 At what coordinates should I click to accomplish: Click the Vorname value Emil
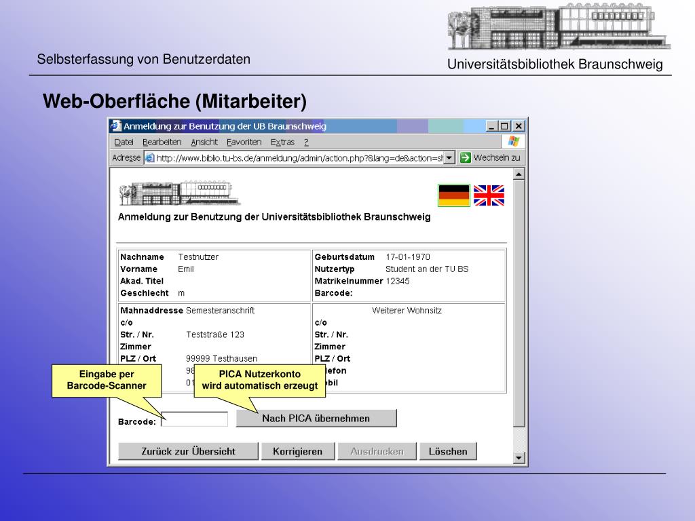click(x=186, y=269)
